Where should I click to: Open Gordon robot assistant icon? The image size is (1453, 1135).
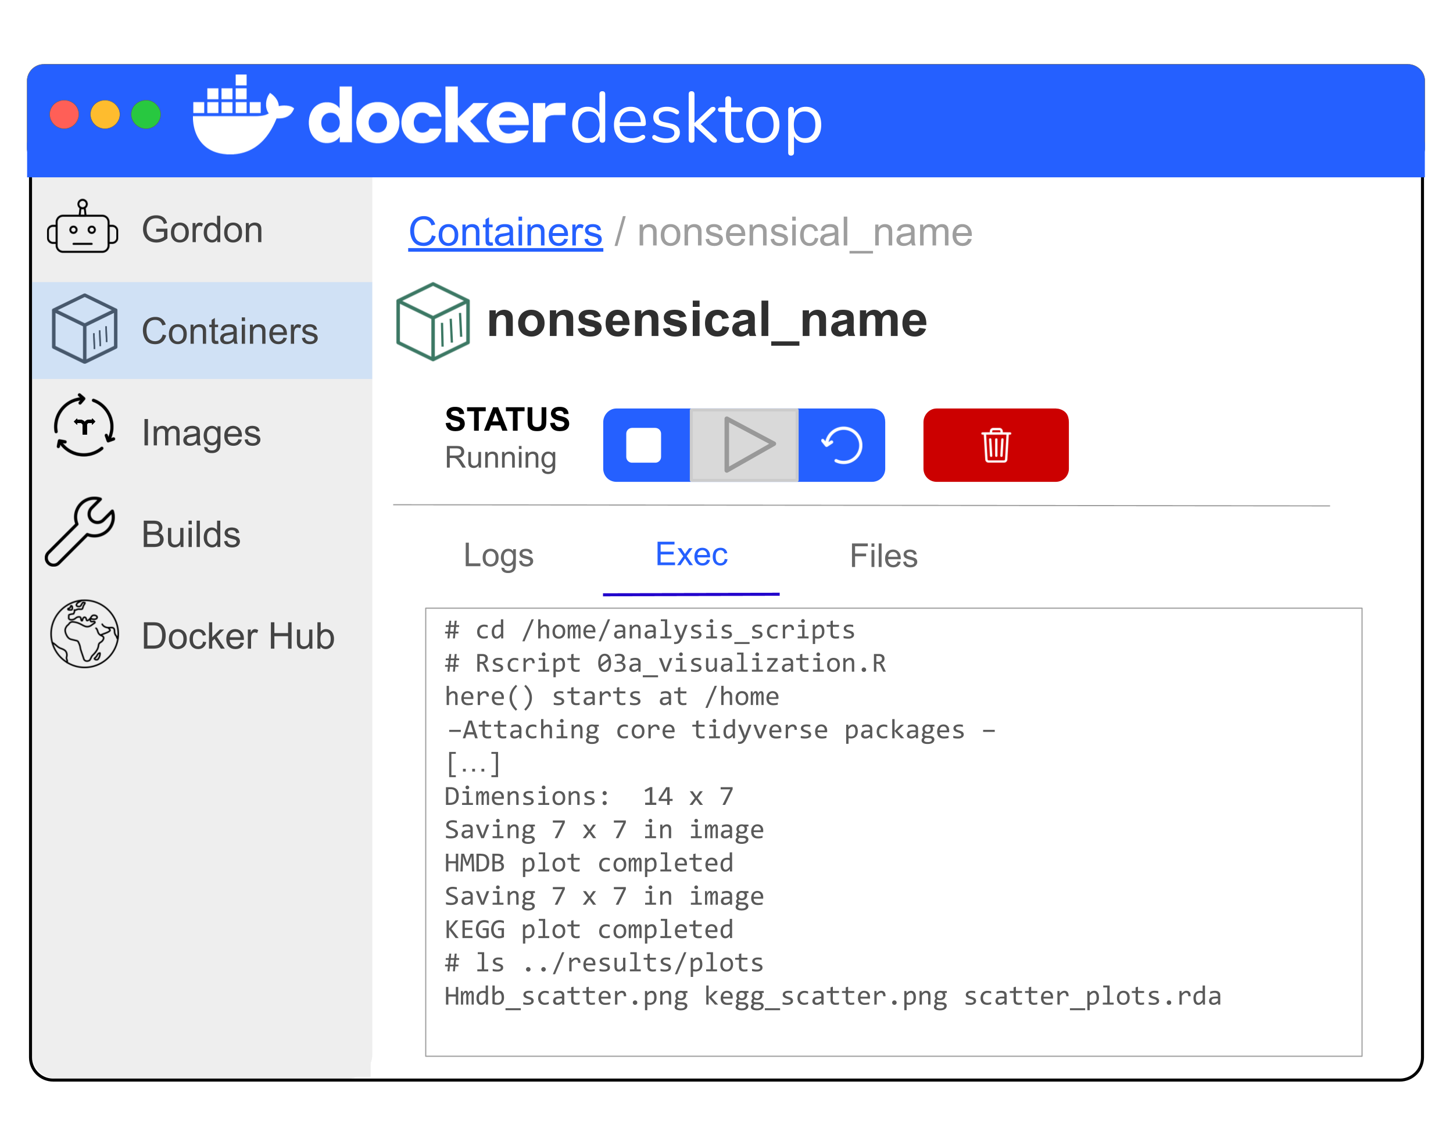pyautogui.click(x=83, y=227)
